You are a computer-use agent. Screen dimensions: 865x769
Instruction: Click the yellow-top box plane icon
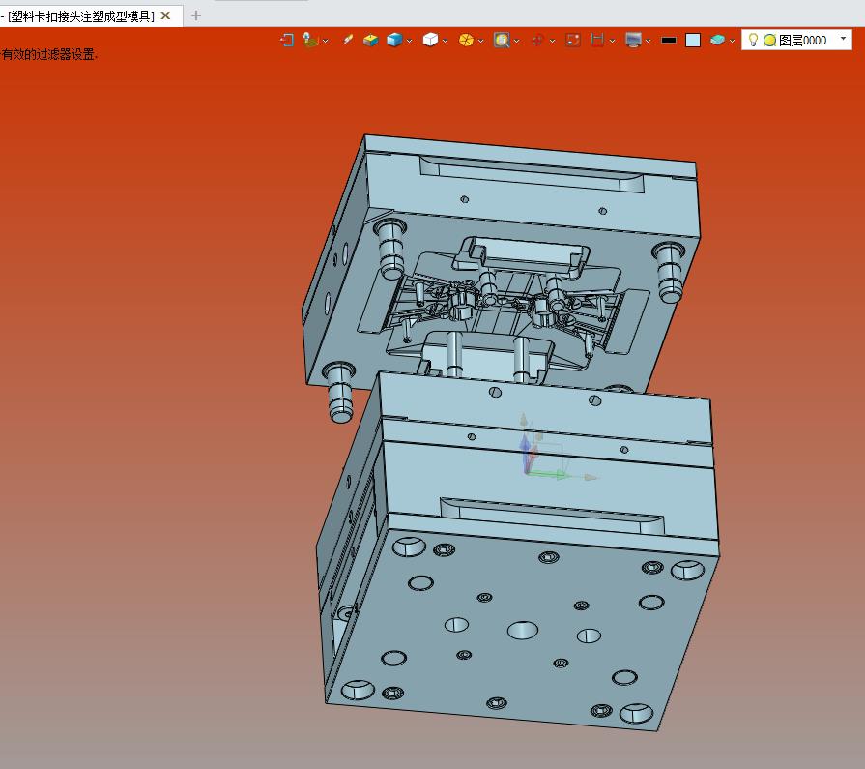point(371,40)
